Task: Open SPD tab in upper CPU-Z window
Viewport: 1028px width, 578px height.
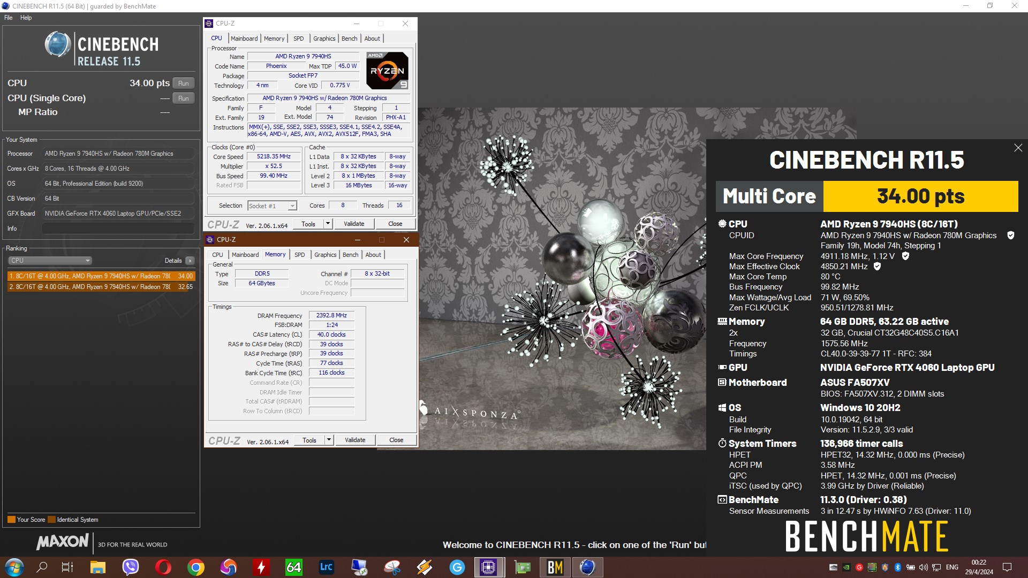Action: pos(299,39)
